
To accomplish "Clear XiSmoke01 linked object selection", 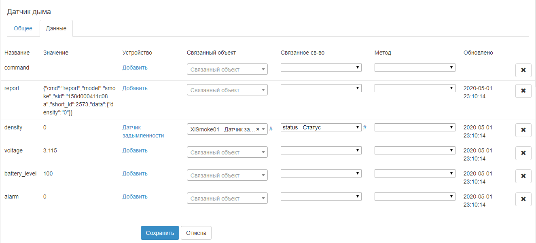I will [x=258, y=129].
